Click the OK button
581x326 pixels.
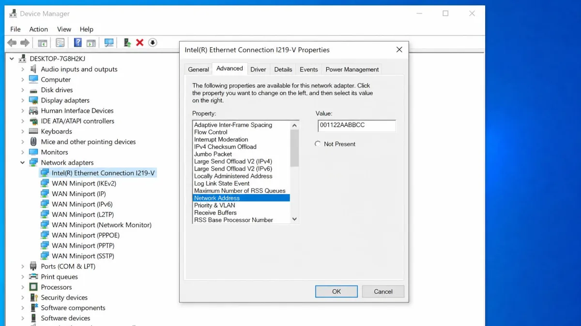tap(336, 291)
